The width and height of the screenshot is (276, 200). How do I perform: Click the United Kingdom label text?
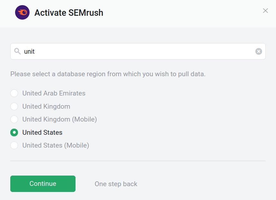coord(46,106)
